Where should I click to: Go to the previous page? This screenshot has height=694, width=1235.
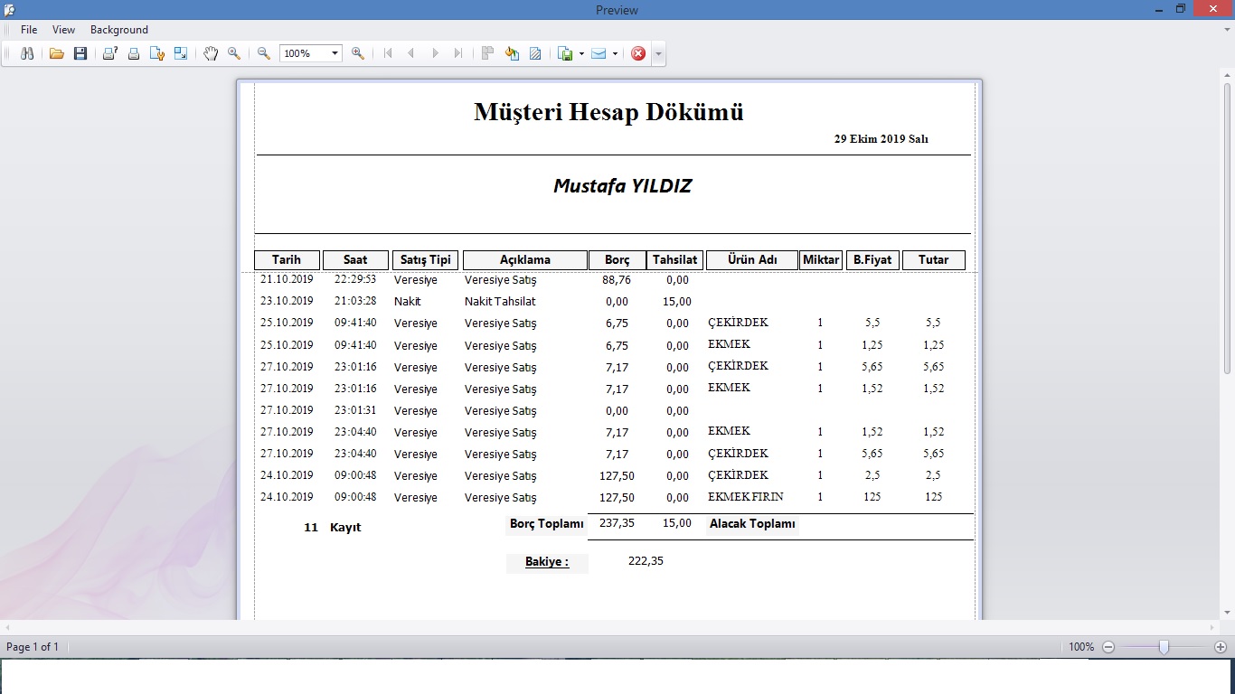(411, 53)
